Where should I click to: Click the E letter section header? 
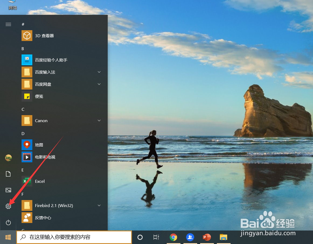click(23, 170)
